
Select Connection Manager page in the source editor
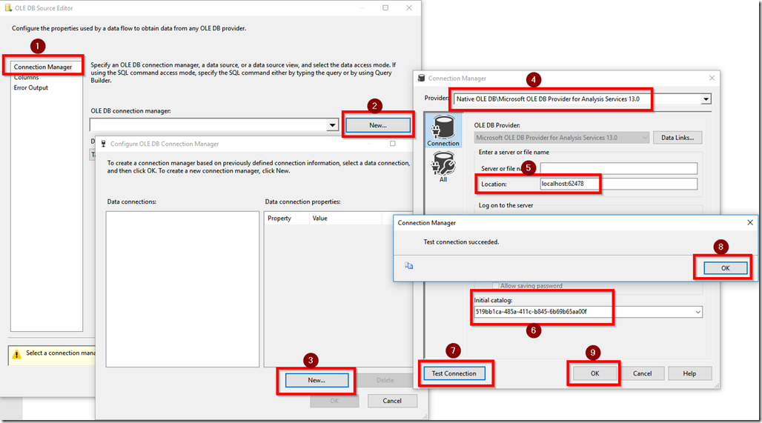tap(43, 67)
